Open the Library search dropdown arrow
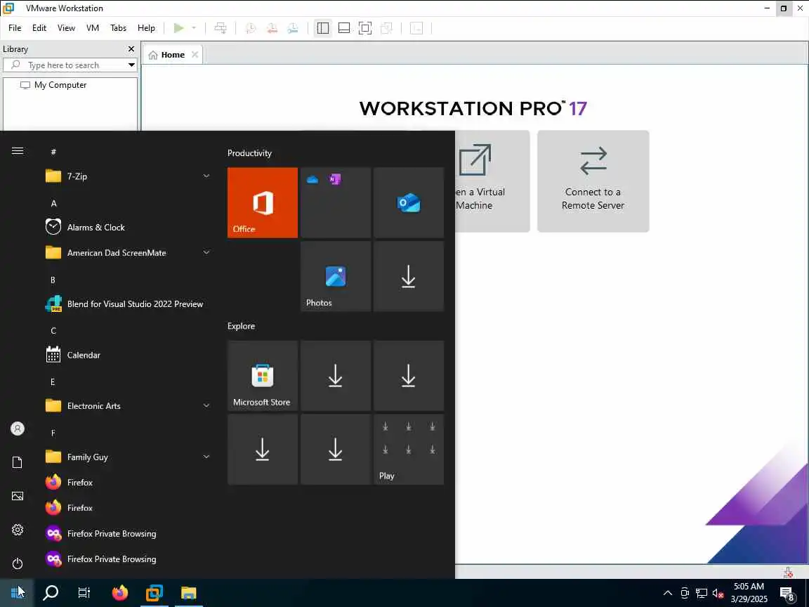This screenshot has height=607, width=809. click(131, 65)
